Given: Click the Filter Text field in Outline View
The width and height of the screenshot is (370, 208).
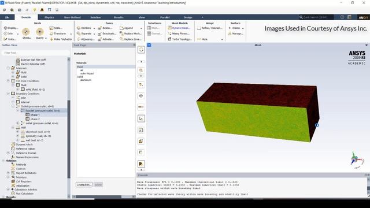Looking at the screenshot, I should (35, 53).
